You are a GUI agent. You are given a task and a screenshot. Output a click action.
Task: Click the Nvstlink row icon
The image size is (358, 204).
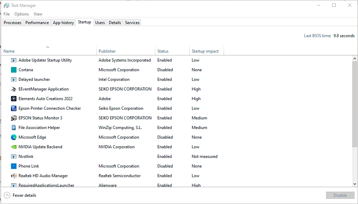coord(14,157)
